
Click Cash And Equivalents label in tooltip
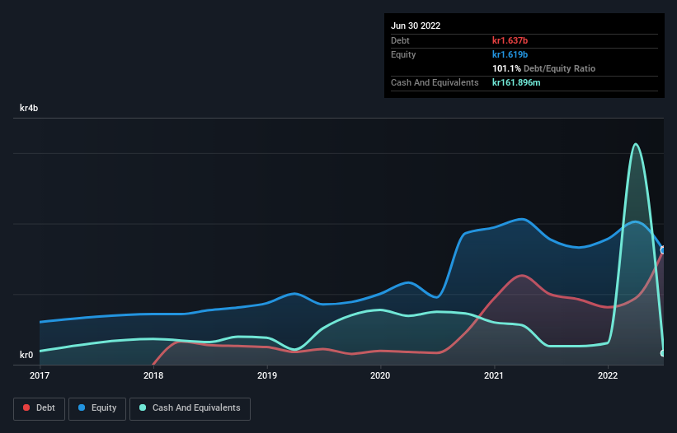[x=435, y=82]
